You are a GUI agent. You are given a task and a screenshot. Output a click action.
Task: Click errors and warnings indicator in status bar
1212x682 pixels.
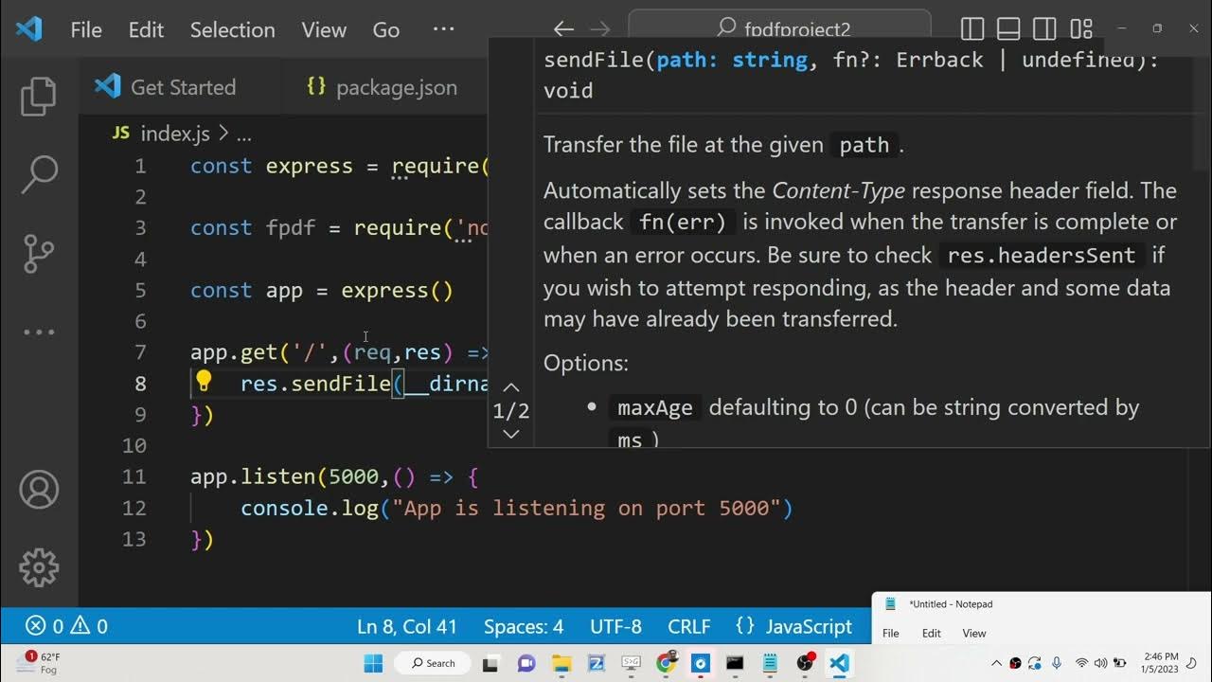click(x=66, y=626)
